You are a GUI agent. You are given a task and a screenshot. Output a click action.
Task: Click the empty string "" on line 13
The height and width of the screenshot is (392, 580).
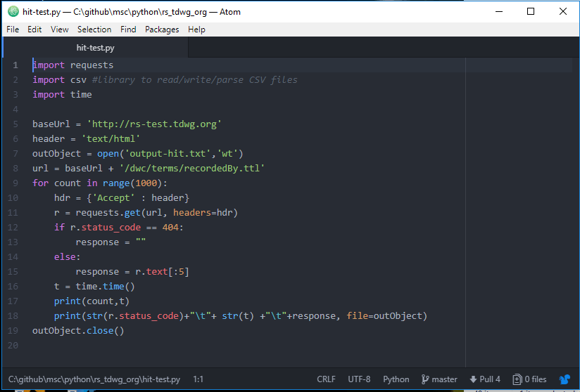coord(141,241)
